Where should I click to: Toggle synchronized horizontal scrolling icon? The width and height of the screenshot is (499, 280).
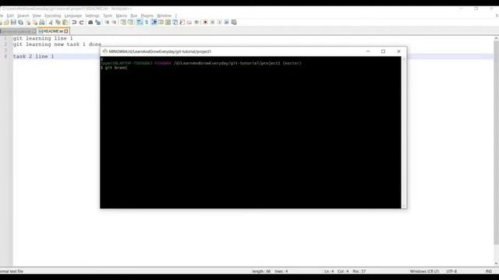click(x=130, y=23)
